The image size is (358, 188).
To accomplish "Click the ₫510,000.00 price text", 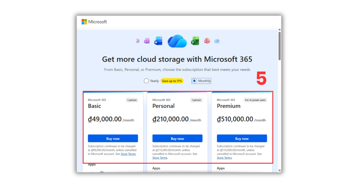I will 235,119.
